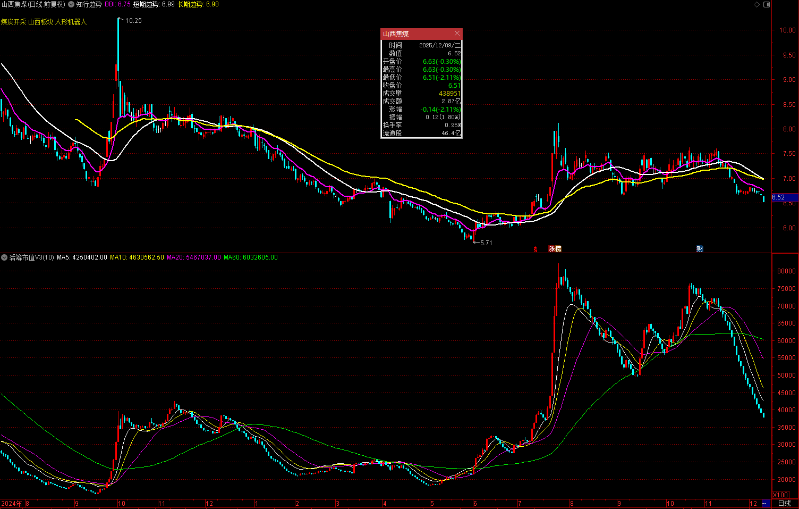The width and height of the screenshot is (799, 509).
Task: Click the 5.71 low price marker
Action: click(x=486, y=243)
